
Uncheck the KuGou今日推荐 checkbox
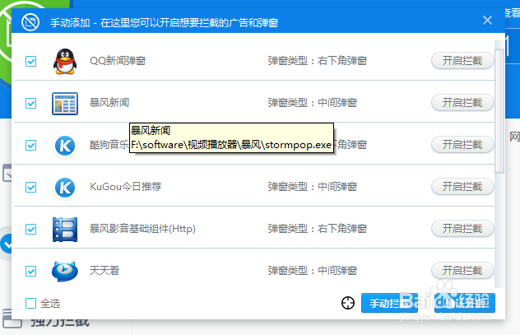30,187
